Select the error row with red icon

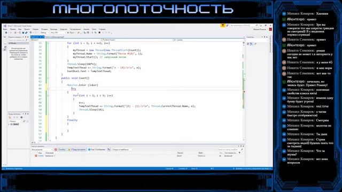[x=137, y=156]
